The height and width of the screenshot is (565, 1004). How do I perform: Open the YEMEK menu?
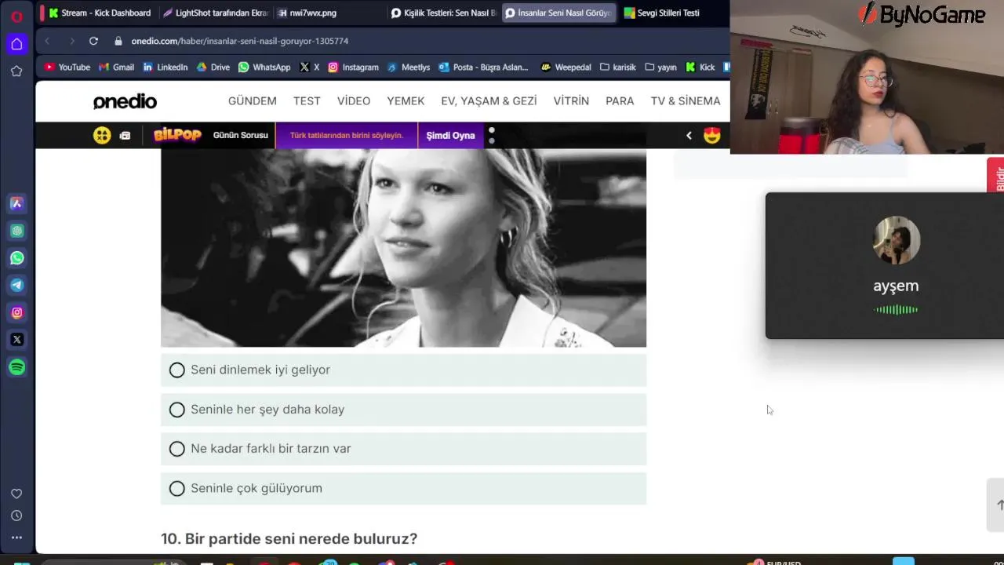[x=406, y=101]
